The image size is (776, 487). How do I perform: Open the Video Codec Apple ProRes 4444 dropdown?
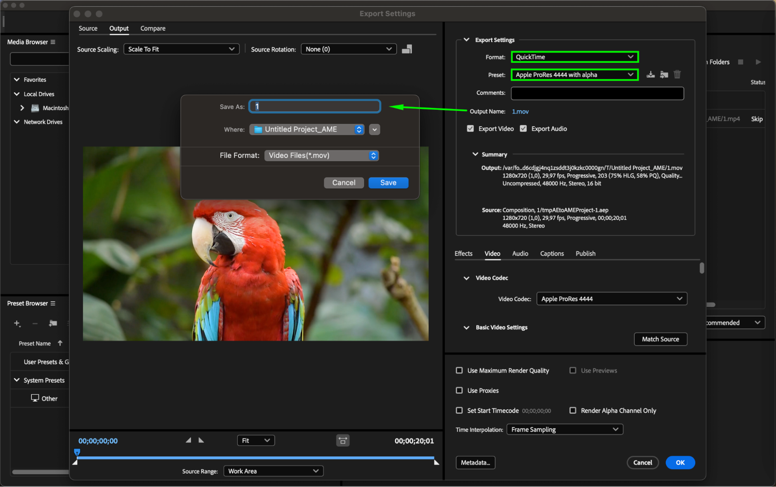[x=611, y=299]
